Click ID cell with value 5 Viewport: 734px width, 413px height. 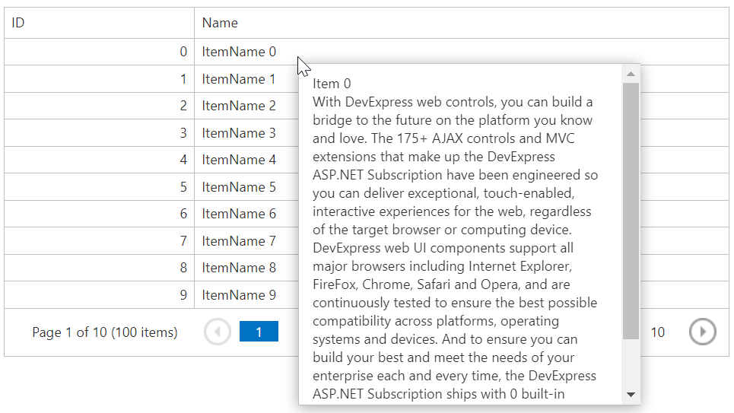(x=99, y=187)
